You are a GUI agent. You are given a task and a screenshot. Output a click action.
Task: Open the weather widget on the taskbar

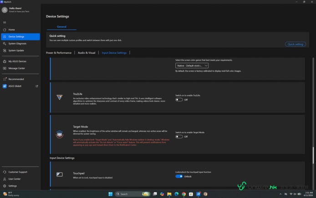point(11,194)
